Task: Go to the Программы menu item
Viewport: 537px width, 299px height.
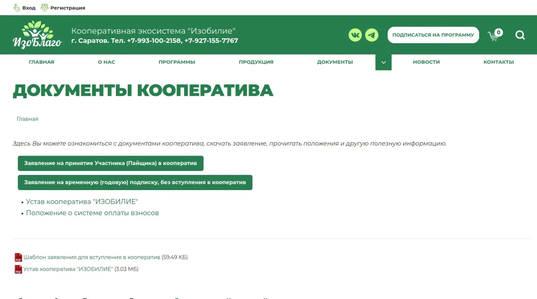Action: [177, 62]
